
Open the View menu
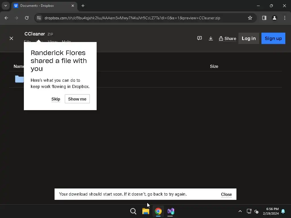53,41
